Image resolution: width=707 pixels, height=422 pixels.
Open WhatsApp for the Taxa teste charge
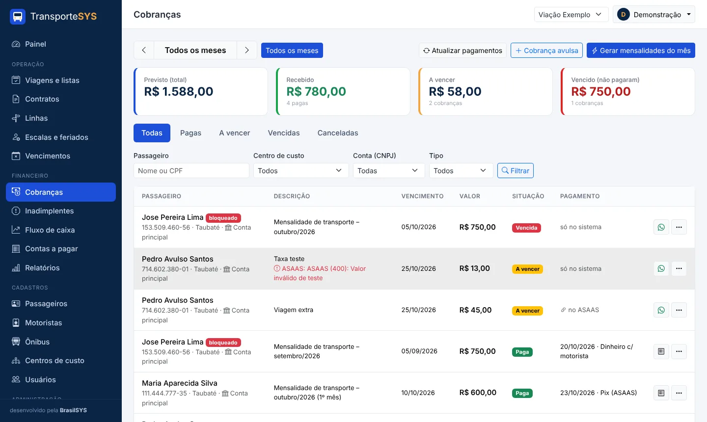point(661,268)
